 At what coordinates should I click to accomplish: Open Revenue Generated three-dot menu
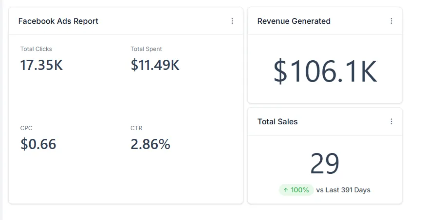(x=391, y=21)
